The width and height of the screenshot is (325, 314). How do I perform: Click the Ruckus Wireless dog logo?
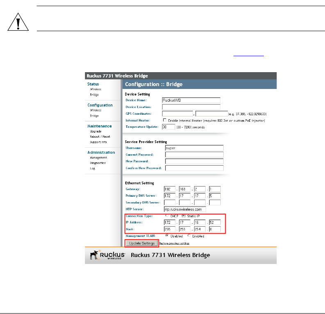tap(108, 255)
